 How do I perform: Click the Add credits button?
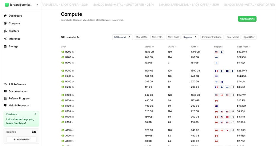pyautogui.click(x=21, y=139)
